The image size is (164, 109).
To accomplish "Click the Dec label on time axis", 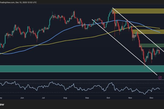I will (x=151, y=97).
